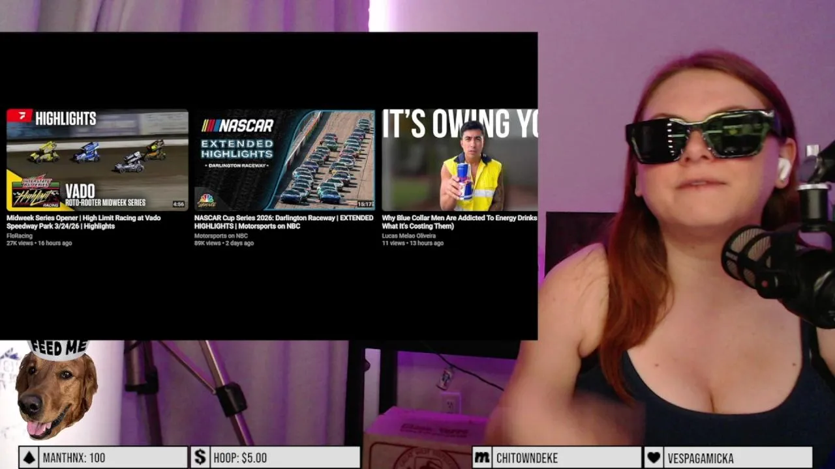
Task: Click the 4:56 duration badge
Action: point(178,204)
